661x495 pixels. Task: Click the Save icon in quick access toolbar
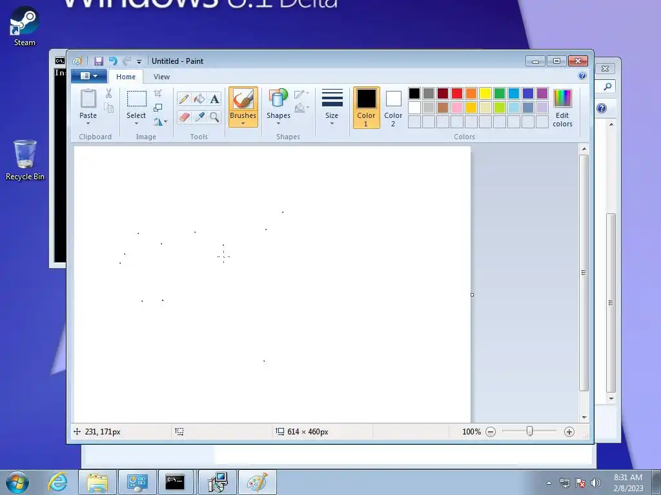click(99, 61)
